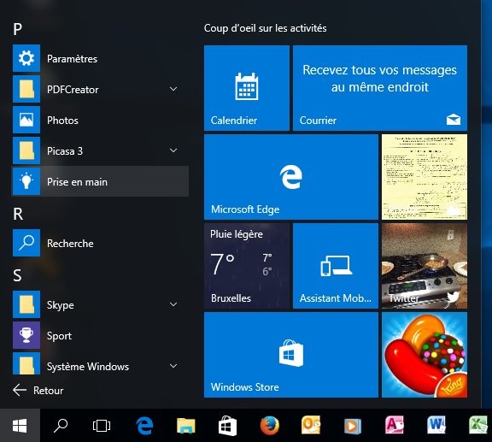Image resolution: width=492 pixels, height=442 pixels.
Task: Expand the Picasa 3 folder chevron
Action: click(173, 150)
